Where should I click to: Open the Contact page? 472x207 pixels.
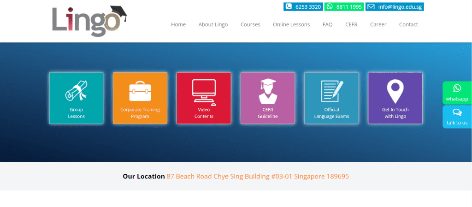click(x=408, y=25)
